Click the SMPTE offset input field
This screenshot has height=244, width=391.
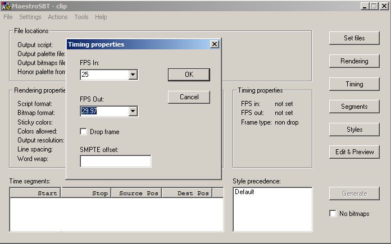tap(116, 162)
